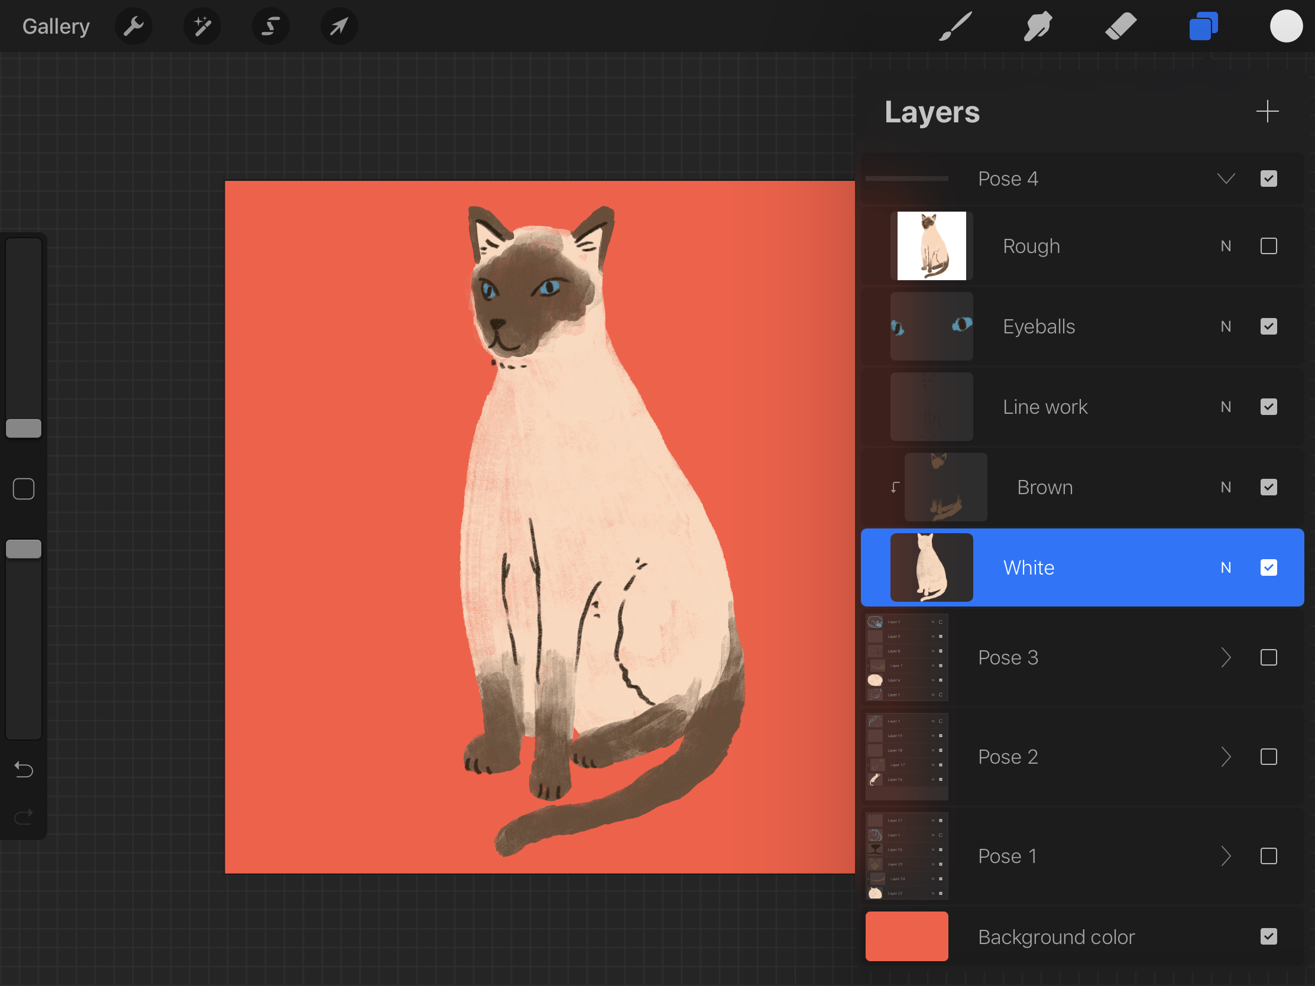Hide the Eyeballs layer
Screen dimensions: 1315x986
[1268, 326]
